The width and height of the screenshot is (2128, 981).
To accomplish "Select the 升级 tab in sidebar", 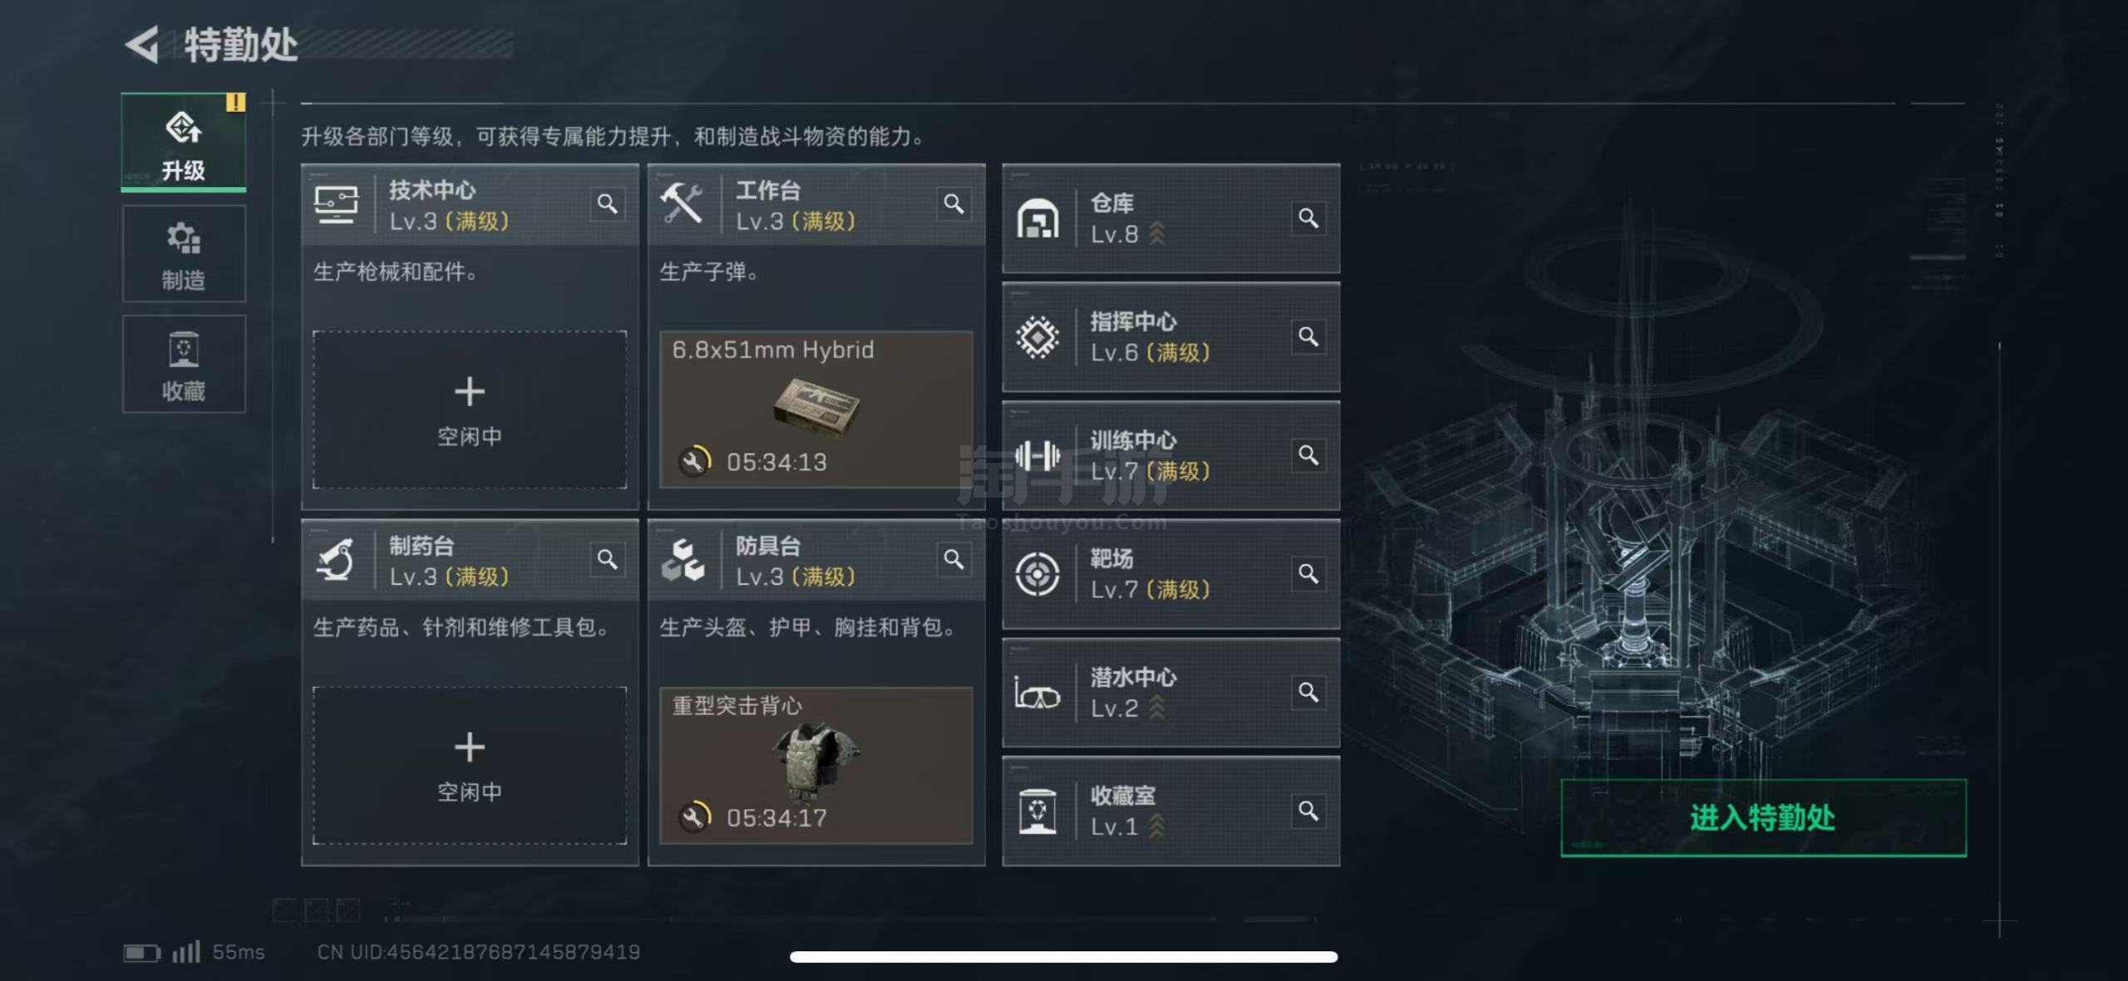I will point(184,143).
